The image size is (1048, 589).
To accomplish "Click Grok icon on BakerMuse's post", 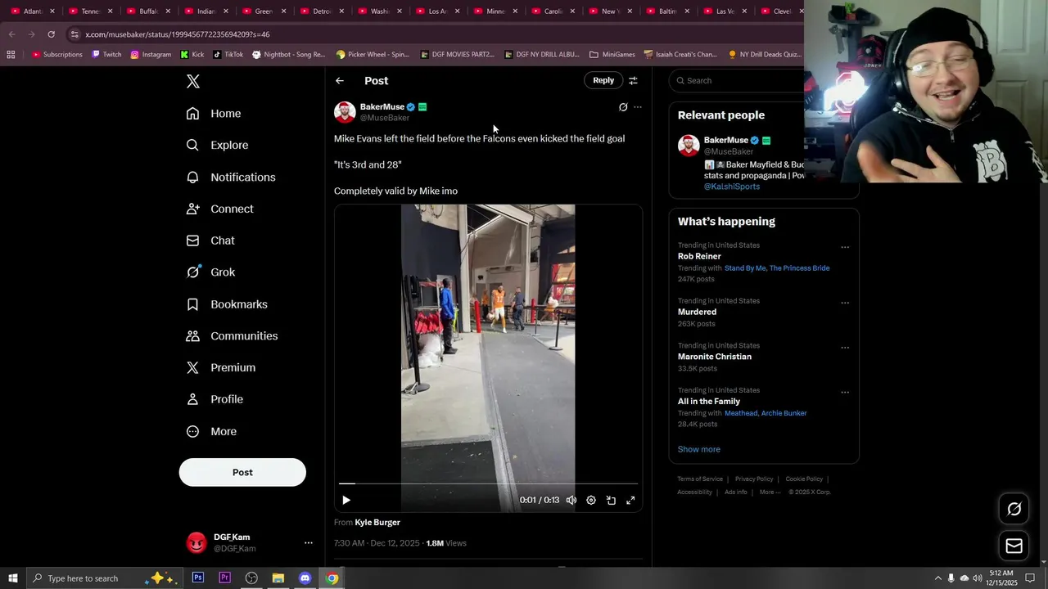I will pyautogui.click(x=623, y=107).
